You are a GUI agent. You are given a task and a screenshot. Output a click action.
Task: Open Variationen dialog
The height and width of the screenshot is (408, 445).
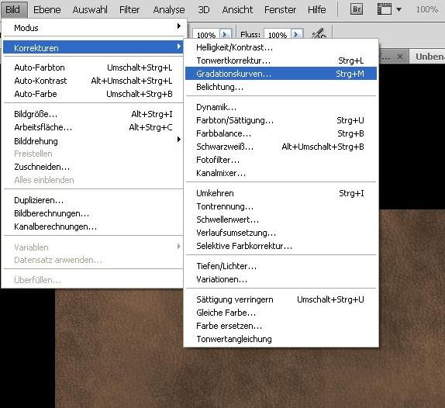coord(281,279)
